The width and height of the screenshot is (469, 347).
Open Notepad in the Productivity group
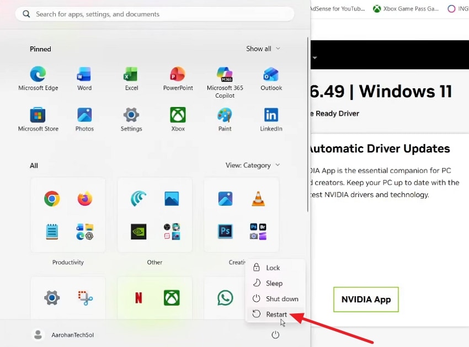pos(52,232)
